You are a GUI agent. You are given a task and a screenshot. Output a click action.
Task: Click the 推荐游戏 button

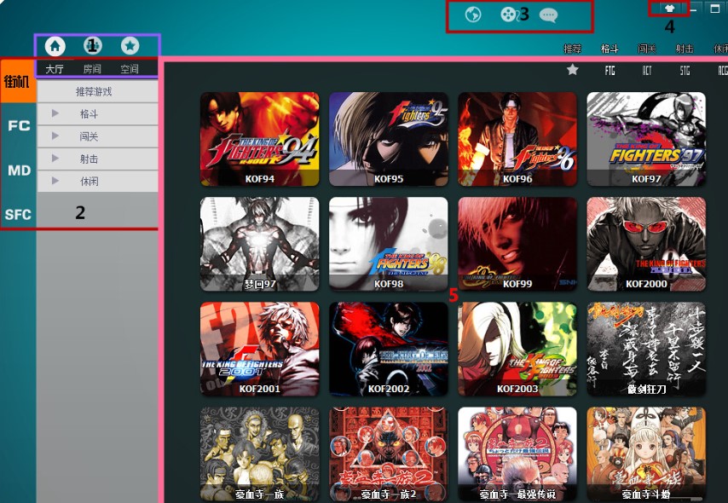94,91
